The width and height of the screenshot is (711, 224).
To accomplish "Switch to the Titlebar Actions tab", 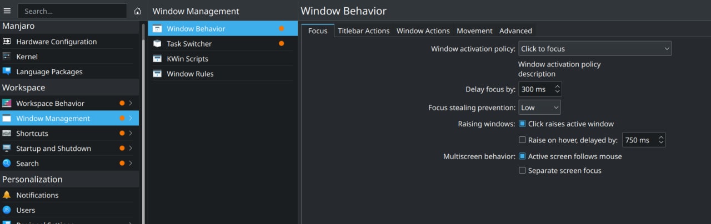I will click(364, 30).
